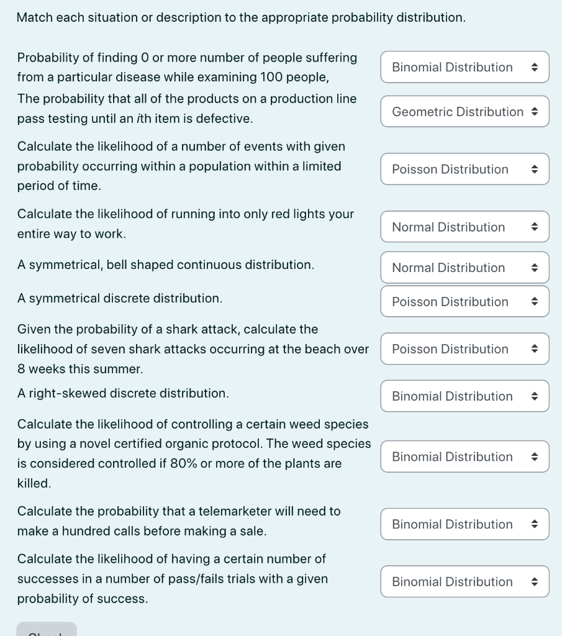Select the Normal Distribution answer for red lights question
This screenshot has width=562, height=636.
(x=465, y=226)
